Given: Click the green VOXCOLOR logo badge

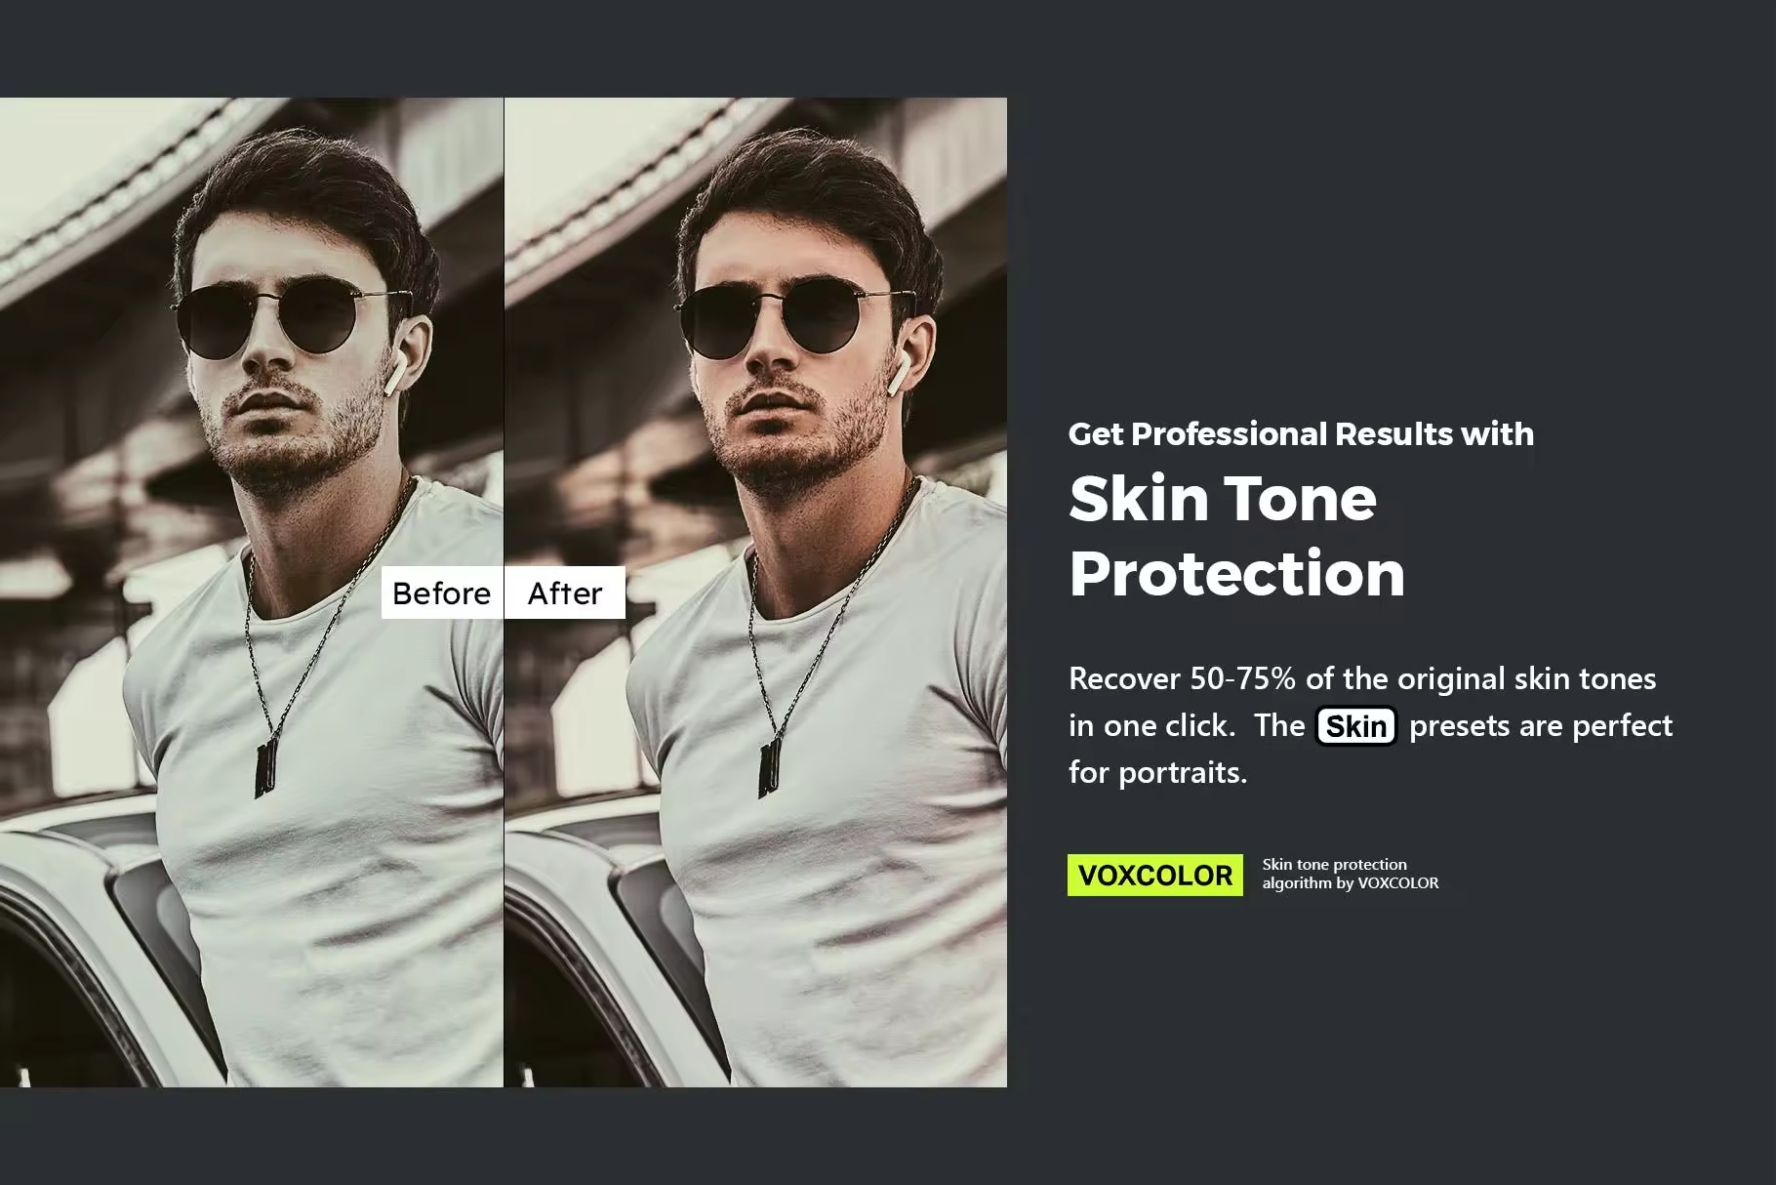Looking at the screenshot, I should click(x=1155, y=875).
